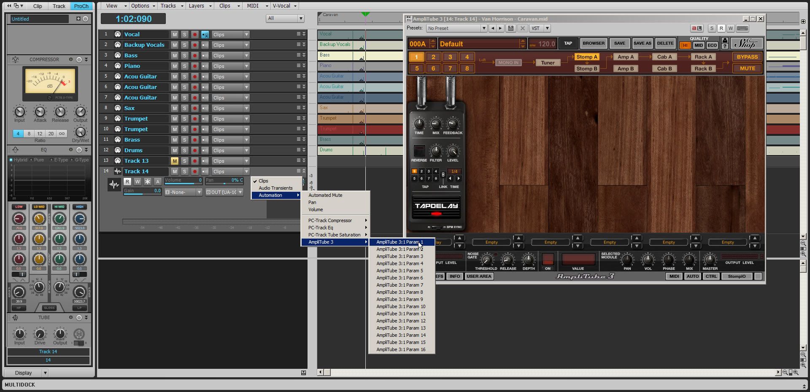This screenshot has width=810, height=392.
Task: Click the delete preset X icon
Action: pyautogui.click(x=522, y=28)
